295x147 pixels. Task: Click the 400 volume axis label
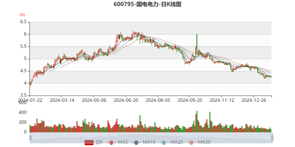(x=23, y=113)
